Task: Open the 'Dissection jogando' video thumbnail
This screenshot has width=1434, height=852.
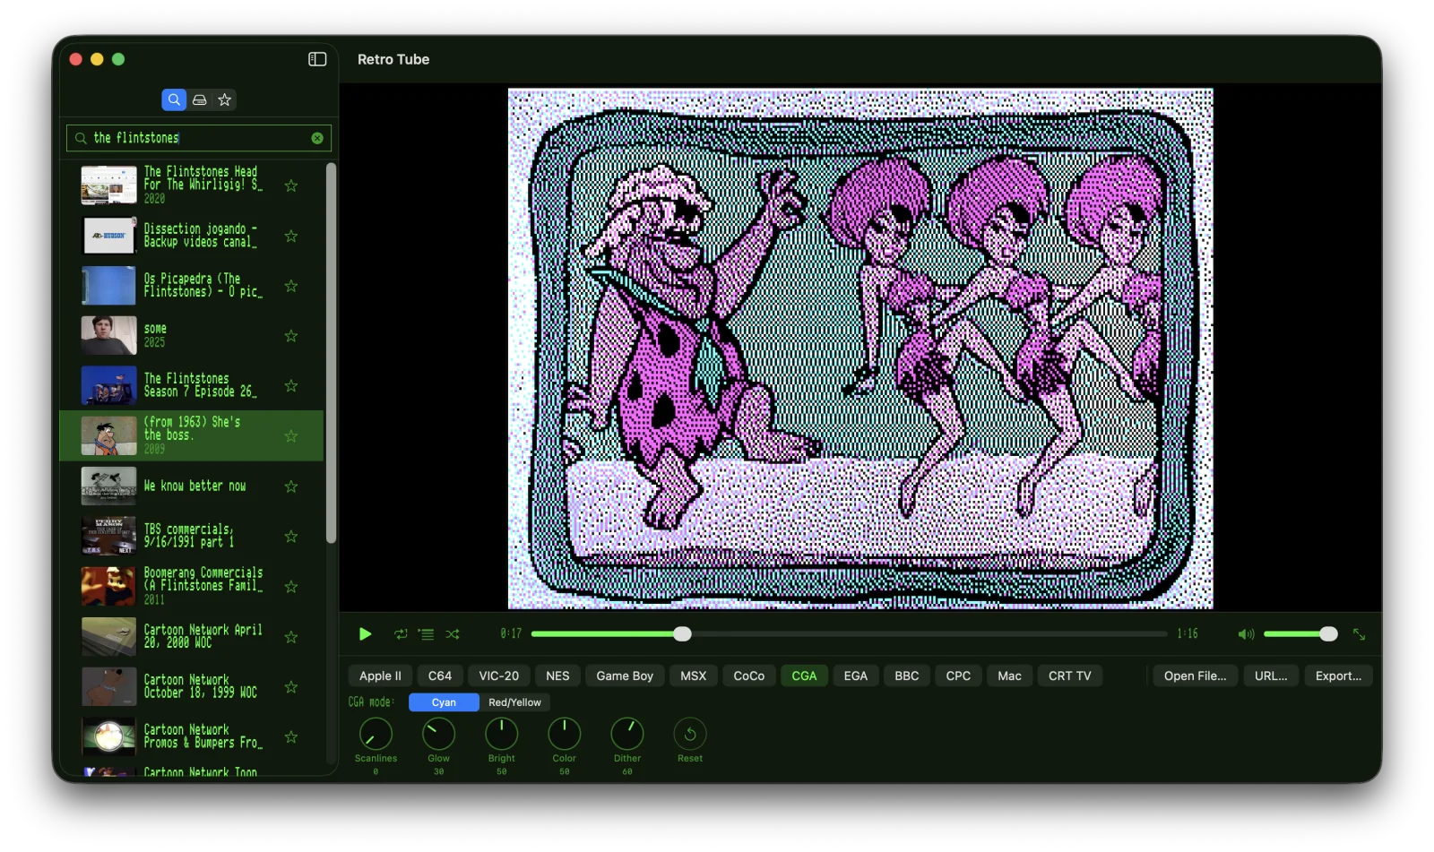Action: pos(109,236)
